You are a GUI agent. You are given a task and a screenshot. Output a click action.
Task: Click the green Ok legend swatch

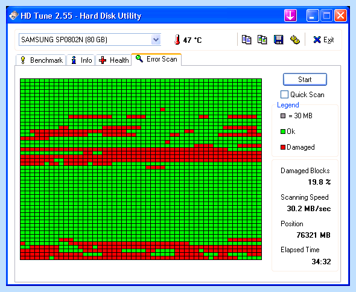point(283,132)
